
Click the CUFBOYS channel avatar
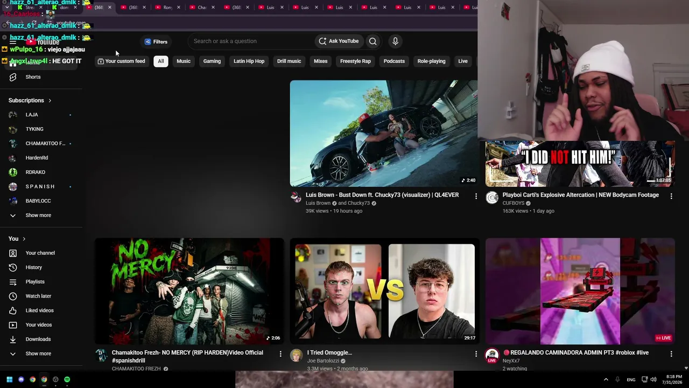pos(492,198)
